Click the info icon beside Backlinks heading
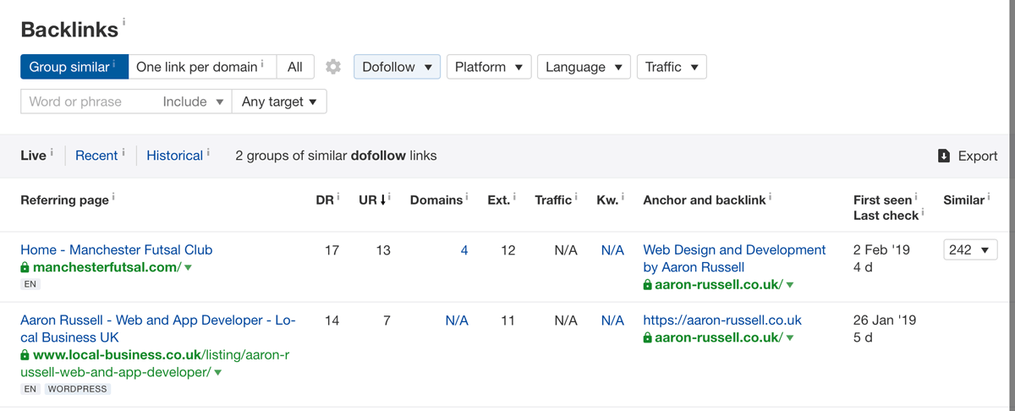Screen dimensions: 1015x411 click(124, 22)
